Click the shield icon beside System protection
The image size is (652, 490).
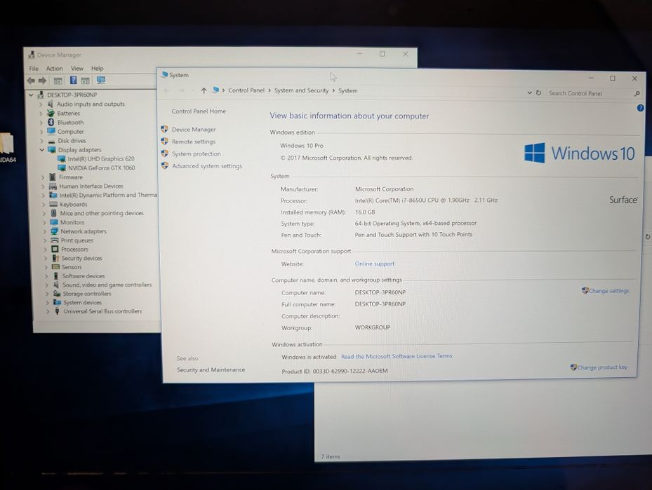(x=165, y=154)
